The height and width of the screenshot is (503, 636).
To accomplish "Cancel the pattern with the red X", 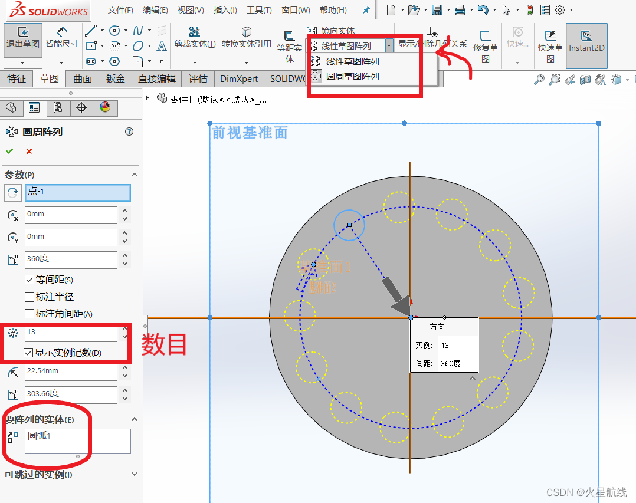I will pos(29,151).
